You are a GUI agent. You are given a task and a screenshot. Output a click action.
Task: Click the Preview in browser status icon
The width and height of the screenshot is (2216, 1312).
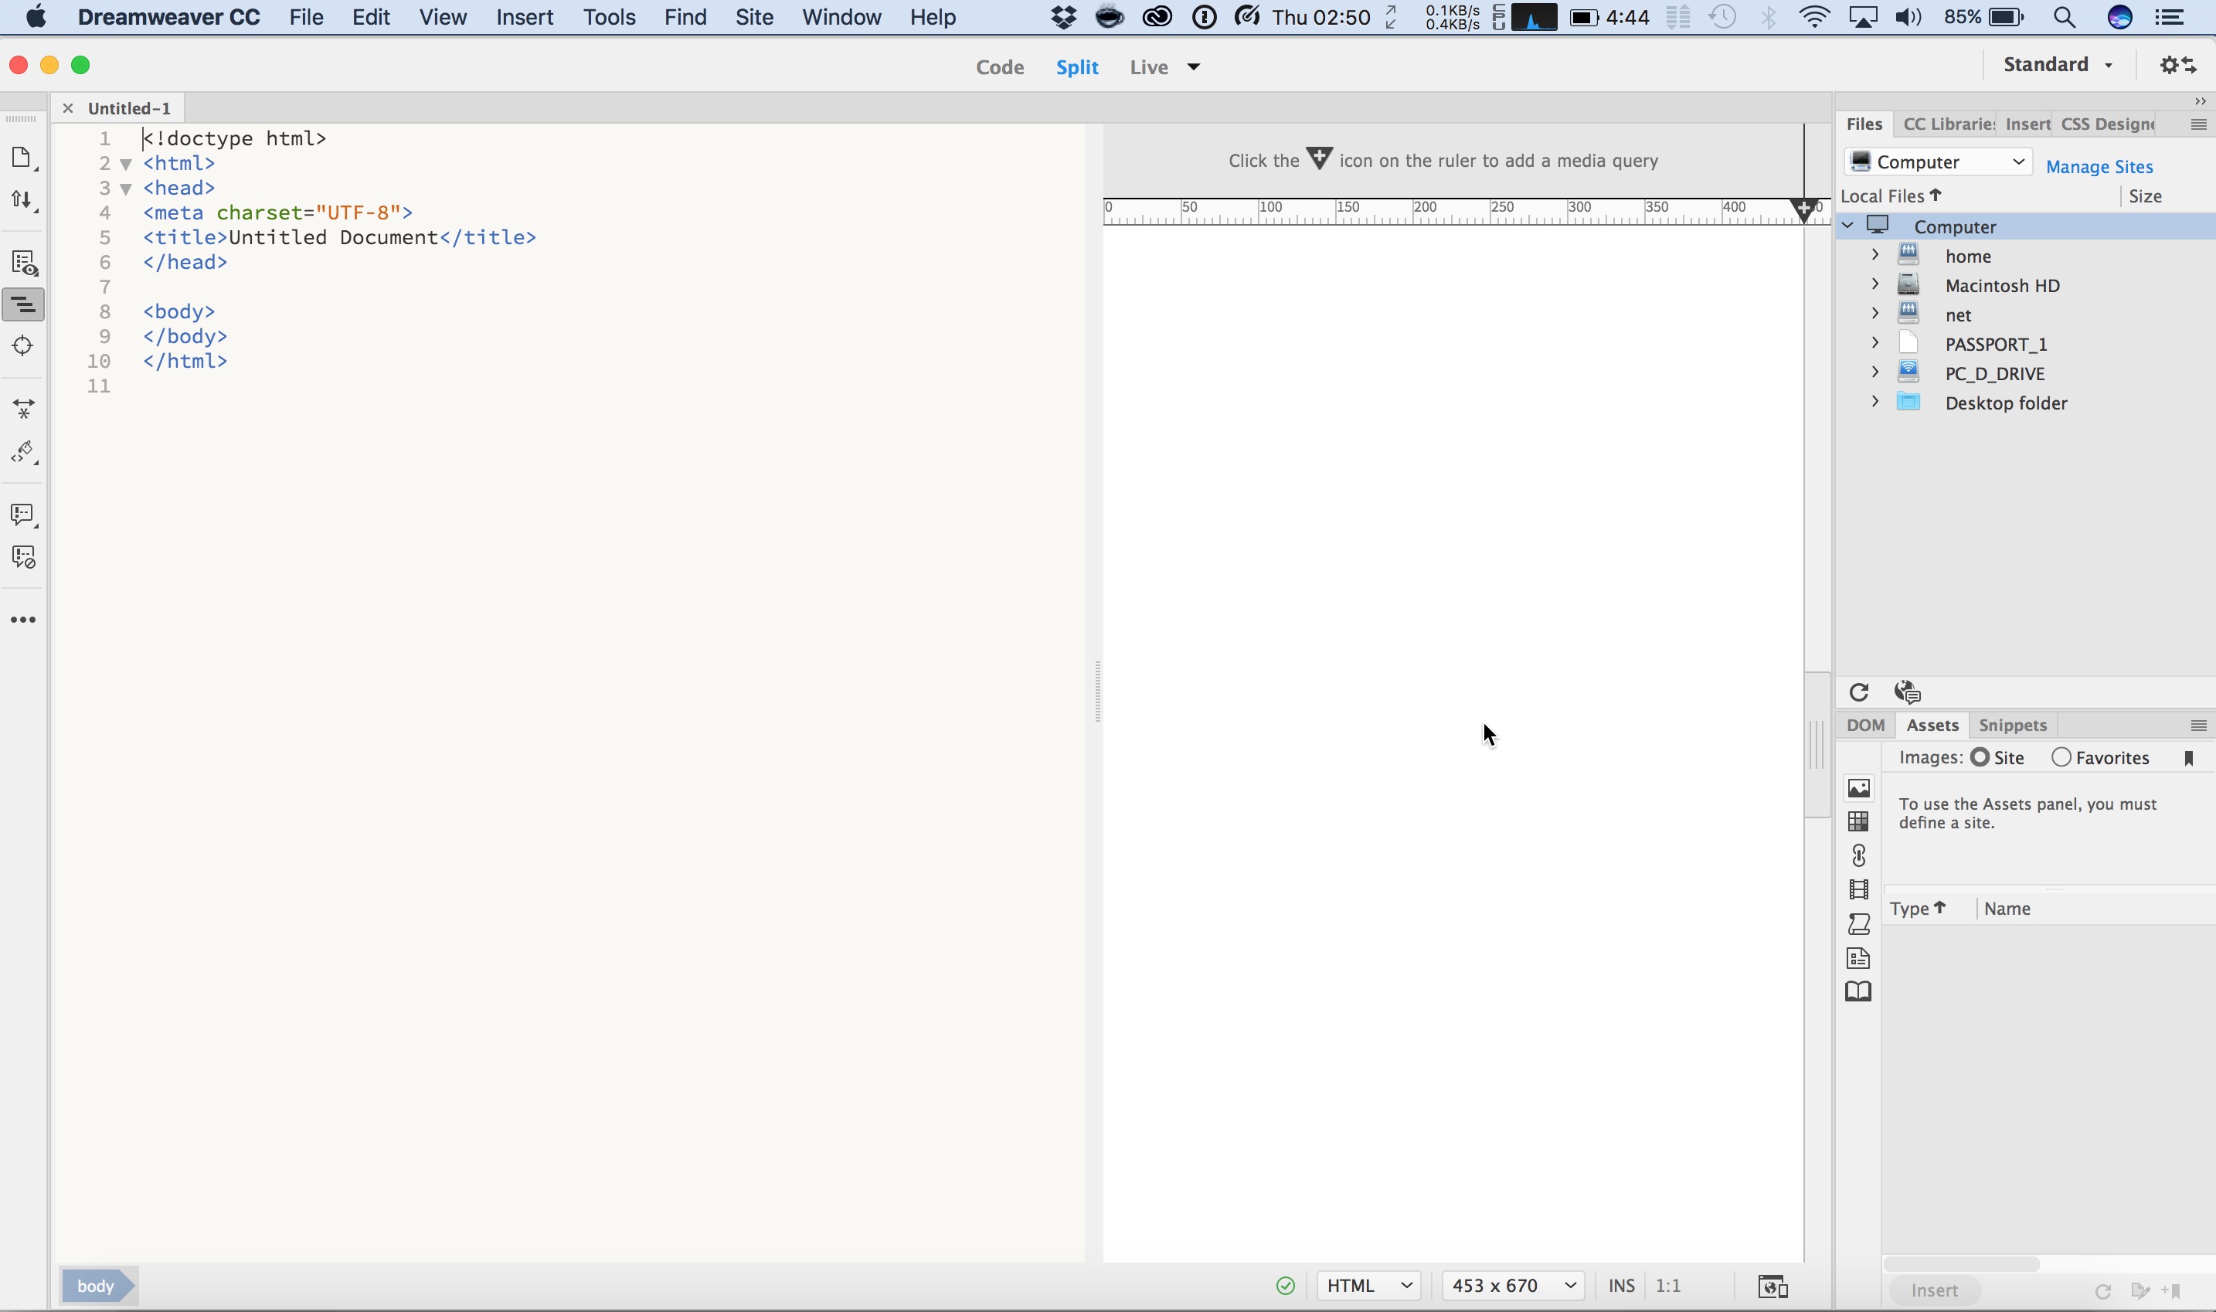click(1772, 1287)
